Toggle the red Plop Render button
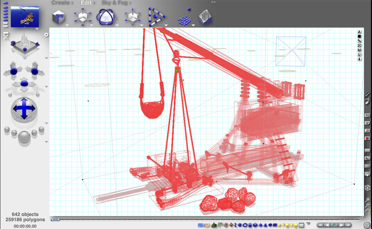Image resolution: width=372 pixels, height=229 pixels. click(367, 138)
